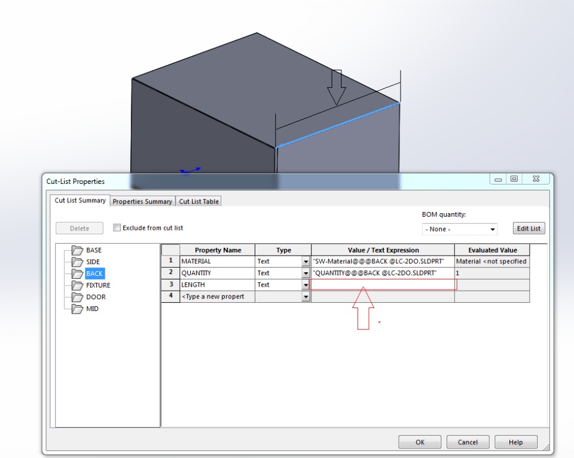The height and width of the screenshot is (458, 574).
Task: Click the evaluated value '1' for QUANTITY
Action: tap(492, 273)
